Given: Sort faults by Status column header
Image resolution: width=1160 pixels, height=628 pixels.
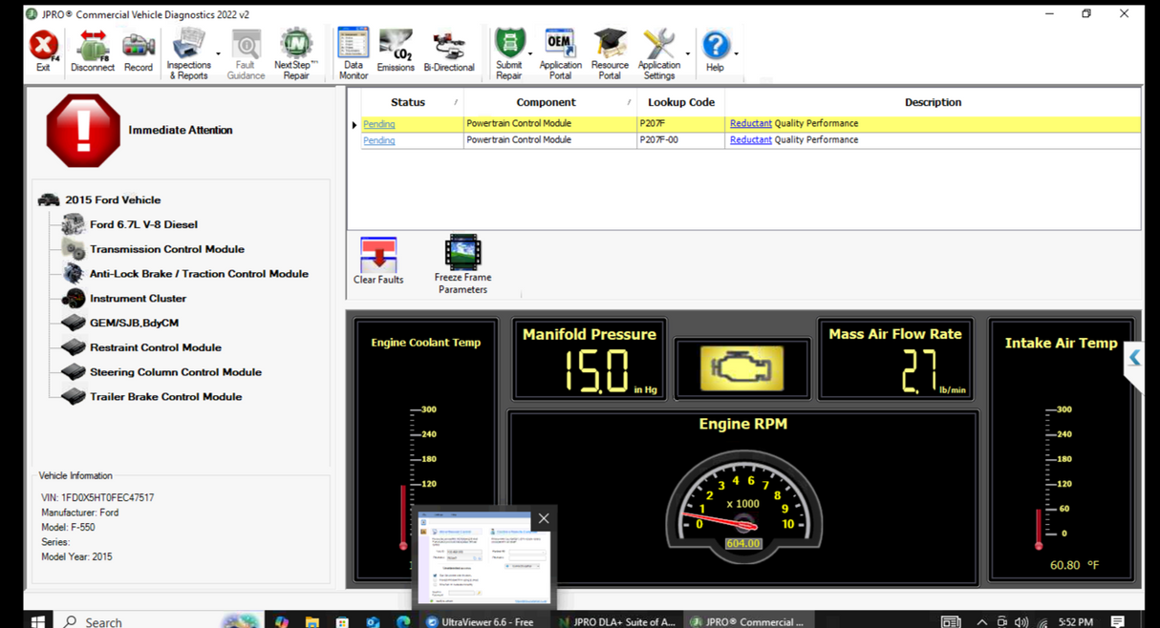Looking at the screenshot, I should click(408, 102).
